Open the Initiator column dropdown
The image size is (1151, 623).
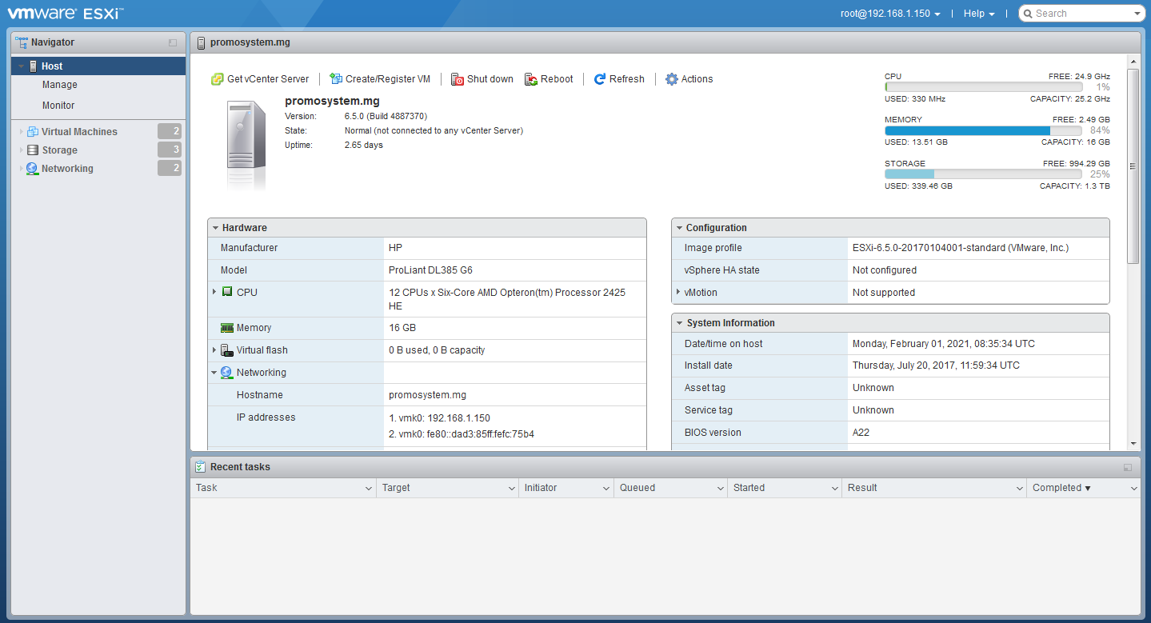click(x=606, y=488)
